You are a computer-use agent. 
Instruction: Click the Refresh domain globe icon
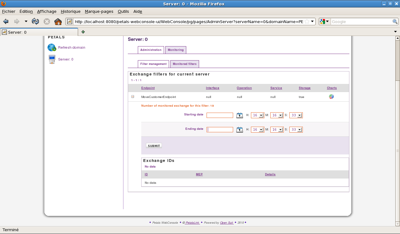tap(52, 47)
